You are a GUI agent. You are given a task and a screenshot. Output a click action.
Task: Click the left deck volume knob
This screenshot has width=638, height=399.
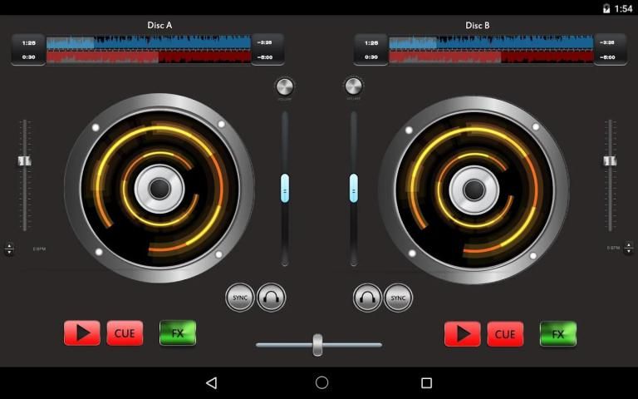(x=285, y=86)
